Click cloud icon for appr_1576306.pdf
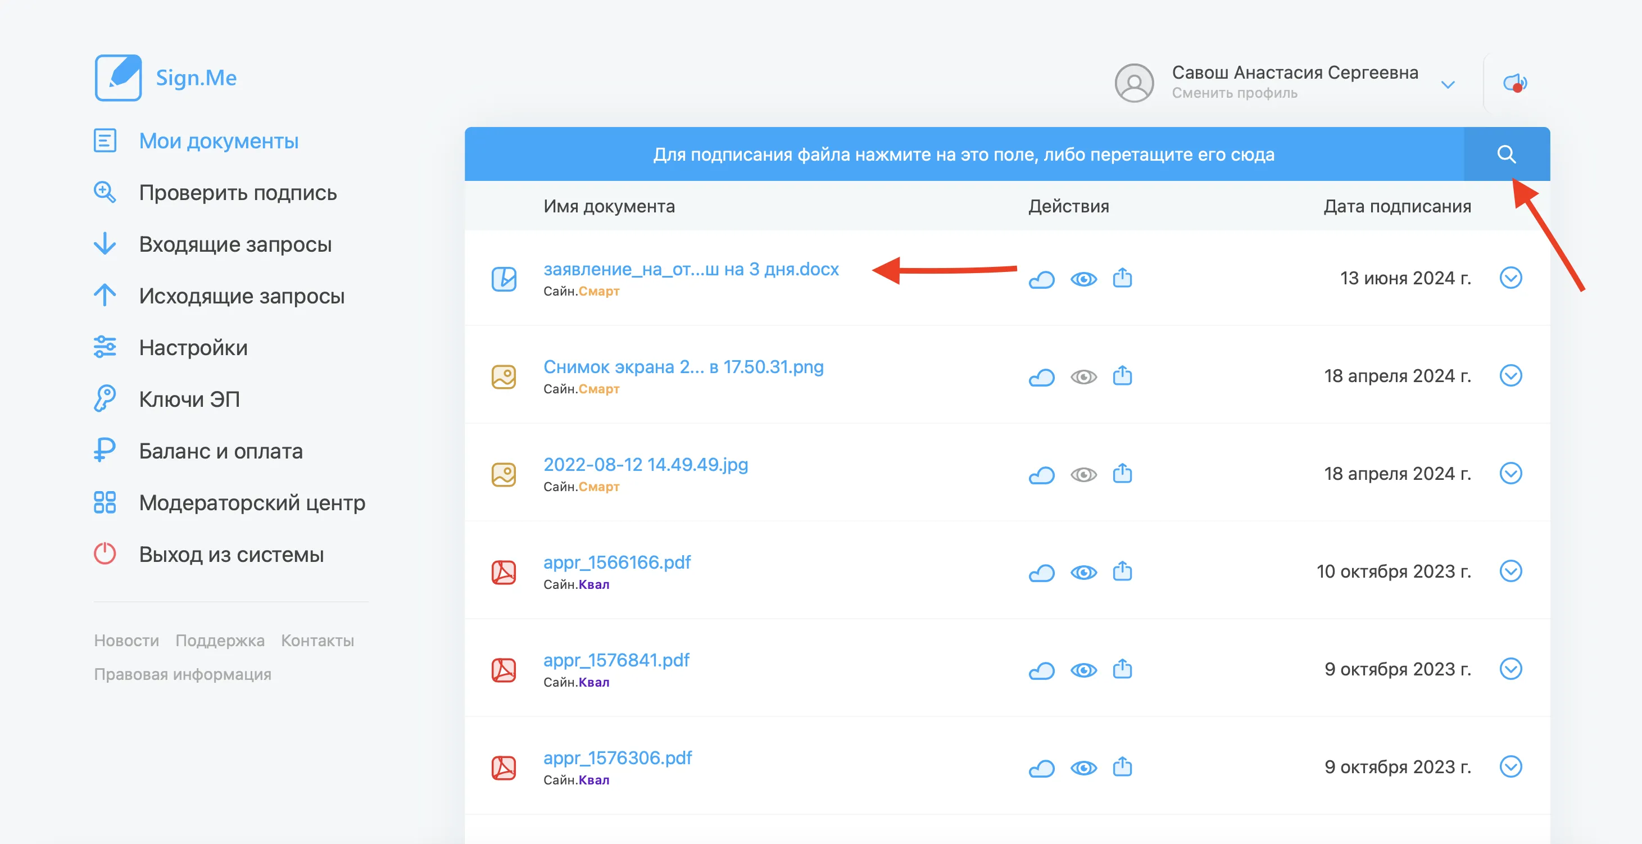The width and height of the screenshot is (1642, 844). coord(1041,768)
